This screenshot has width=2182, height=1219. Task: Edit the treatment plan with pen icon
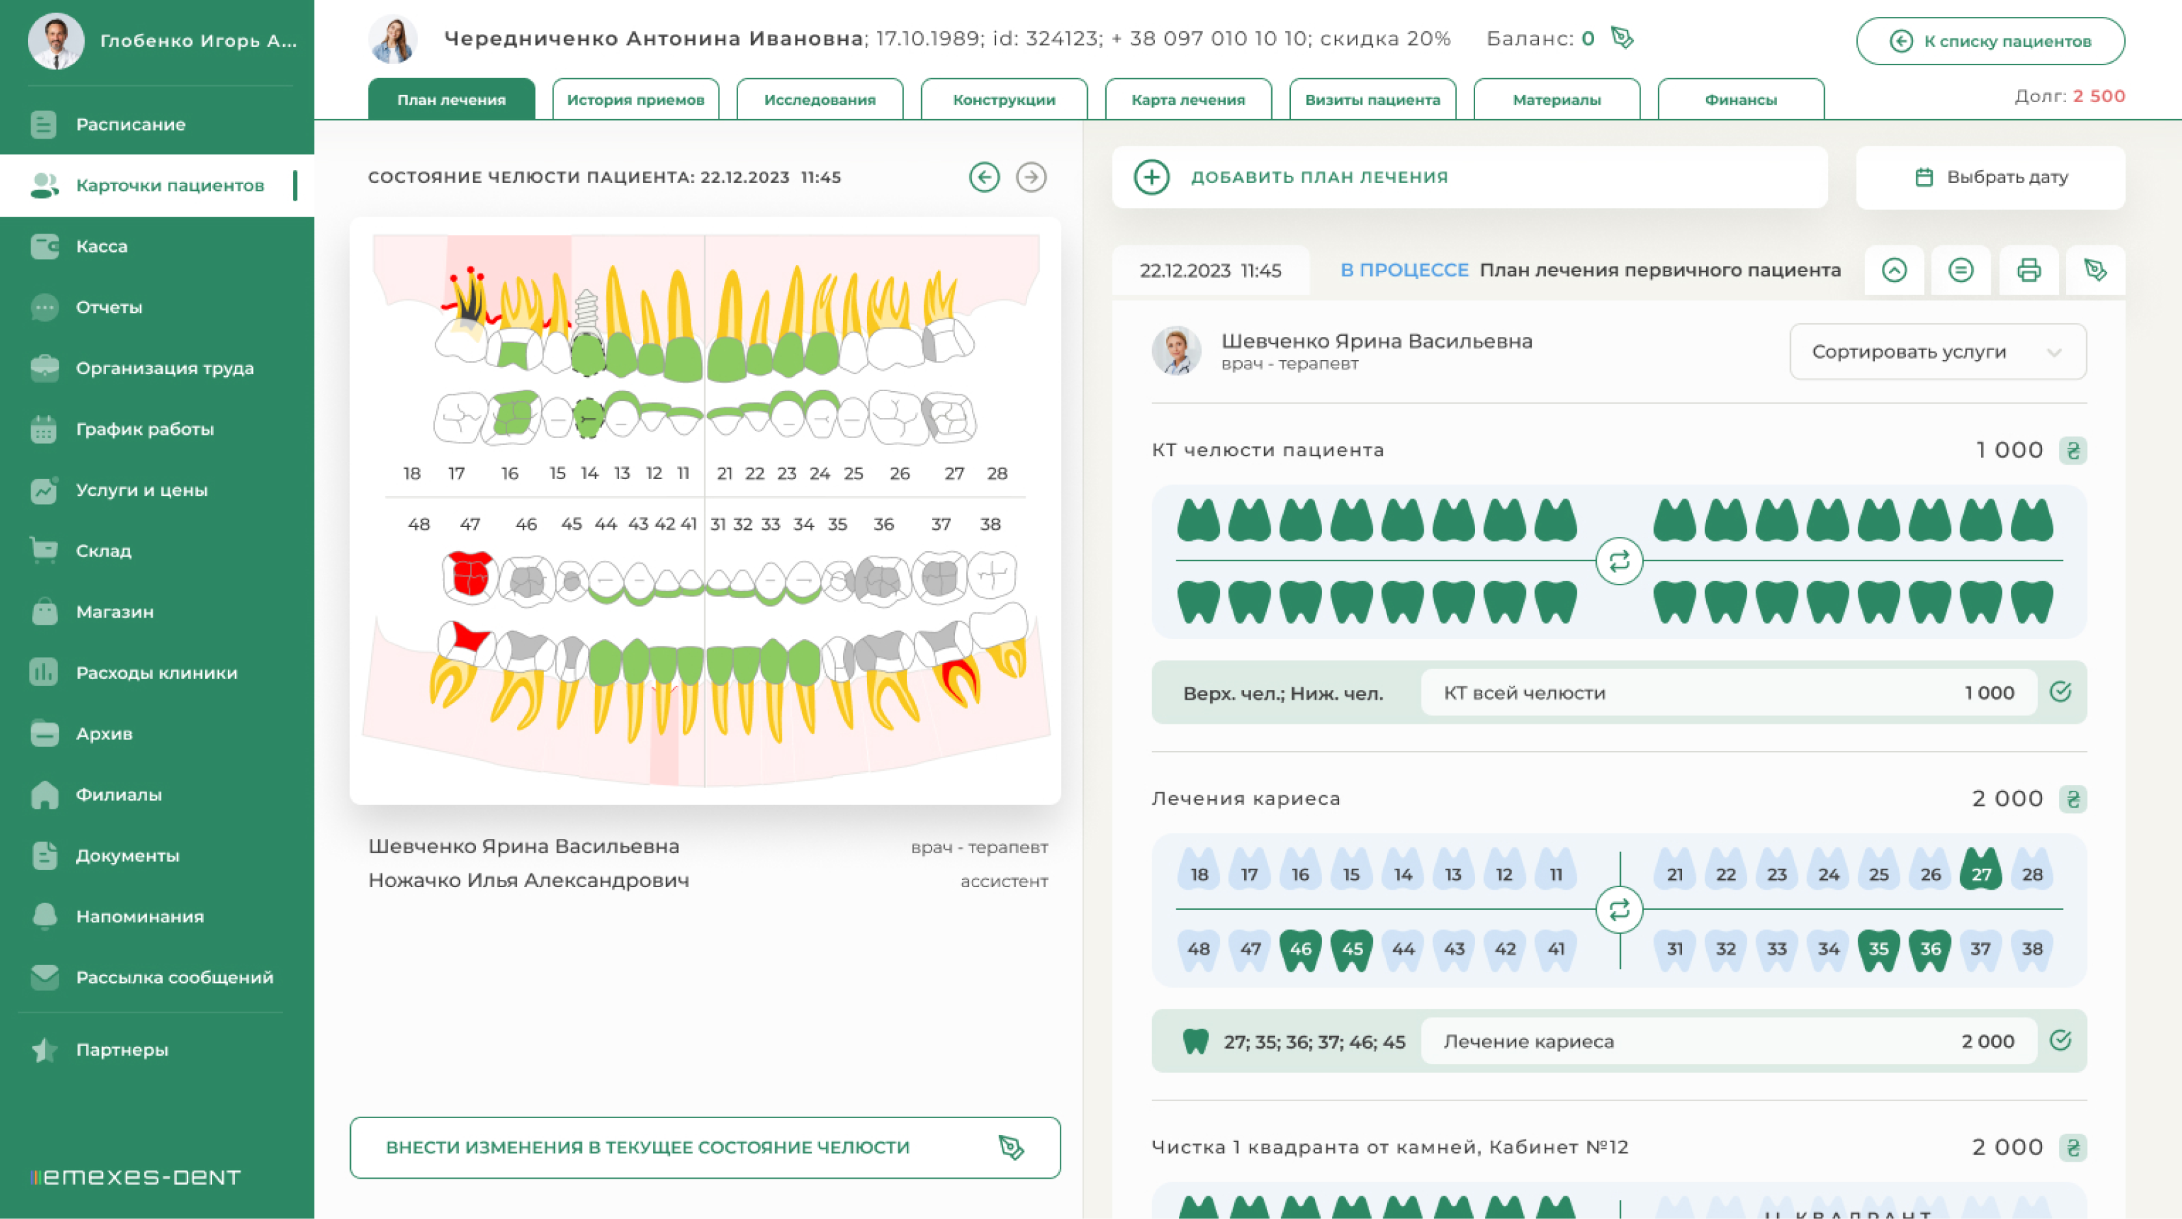click(2095, 270)
